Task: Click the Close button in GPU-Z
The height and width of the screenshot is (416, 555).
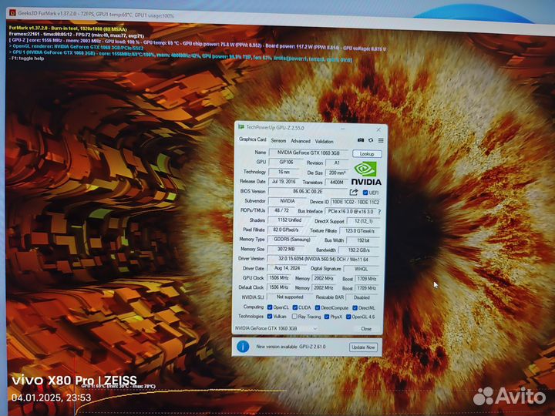Action: [366, 329]
